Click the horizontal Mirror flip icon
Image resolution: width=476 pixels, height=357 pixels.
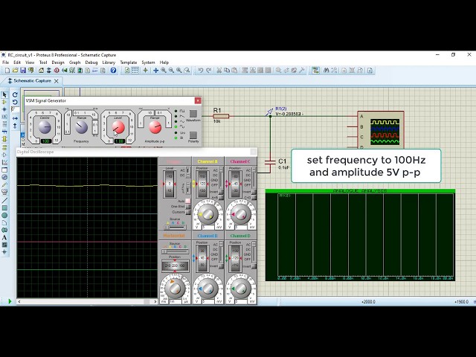click(x=15, y=118)
